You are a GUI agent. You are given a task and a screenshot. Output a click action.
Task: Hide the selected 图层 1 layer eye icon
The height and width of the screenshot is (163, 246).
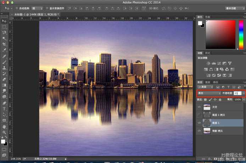199,123
